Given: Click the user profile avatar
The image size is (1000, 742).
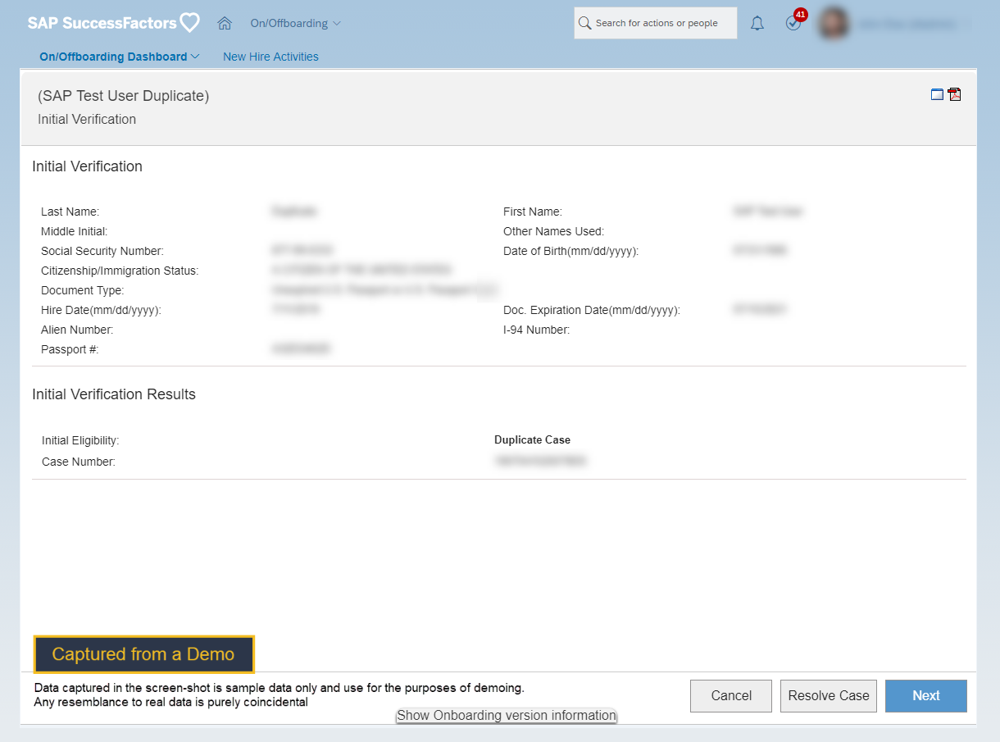Looking at the screenshot, I should [834, 24].
